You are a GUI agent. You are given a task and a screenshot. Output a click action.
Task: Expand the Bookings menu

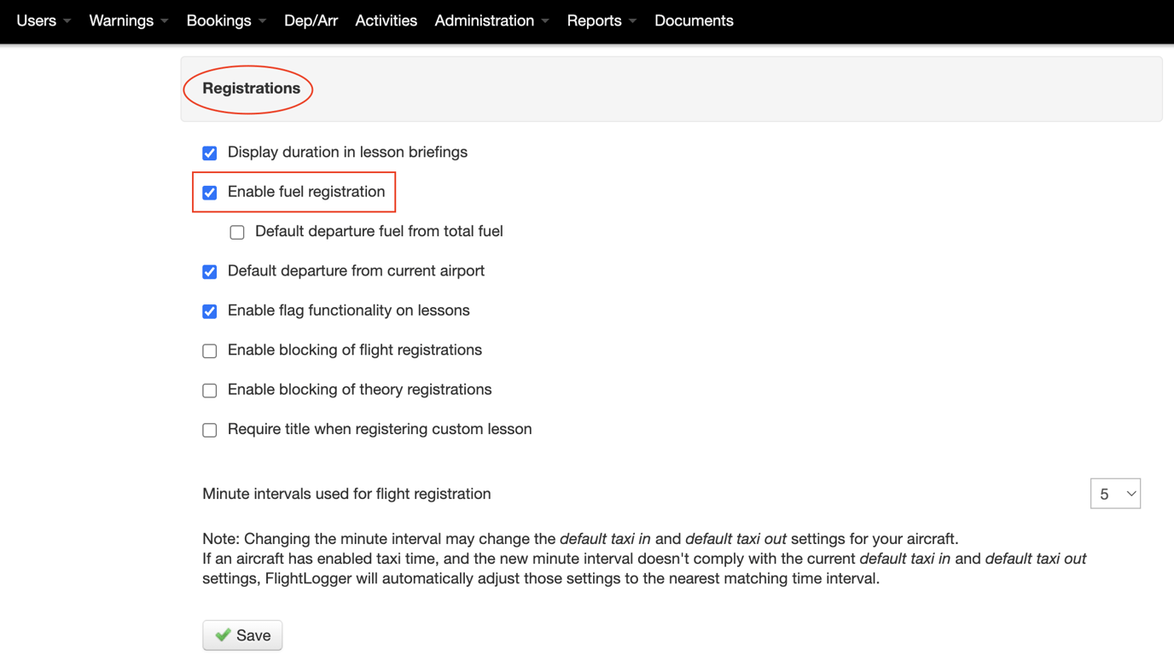[x=226, y=20]
